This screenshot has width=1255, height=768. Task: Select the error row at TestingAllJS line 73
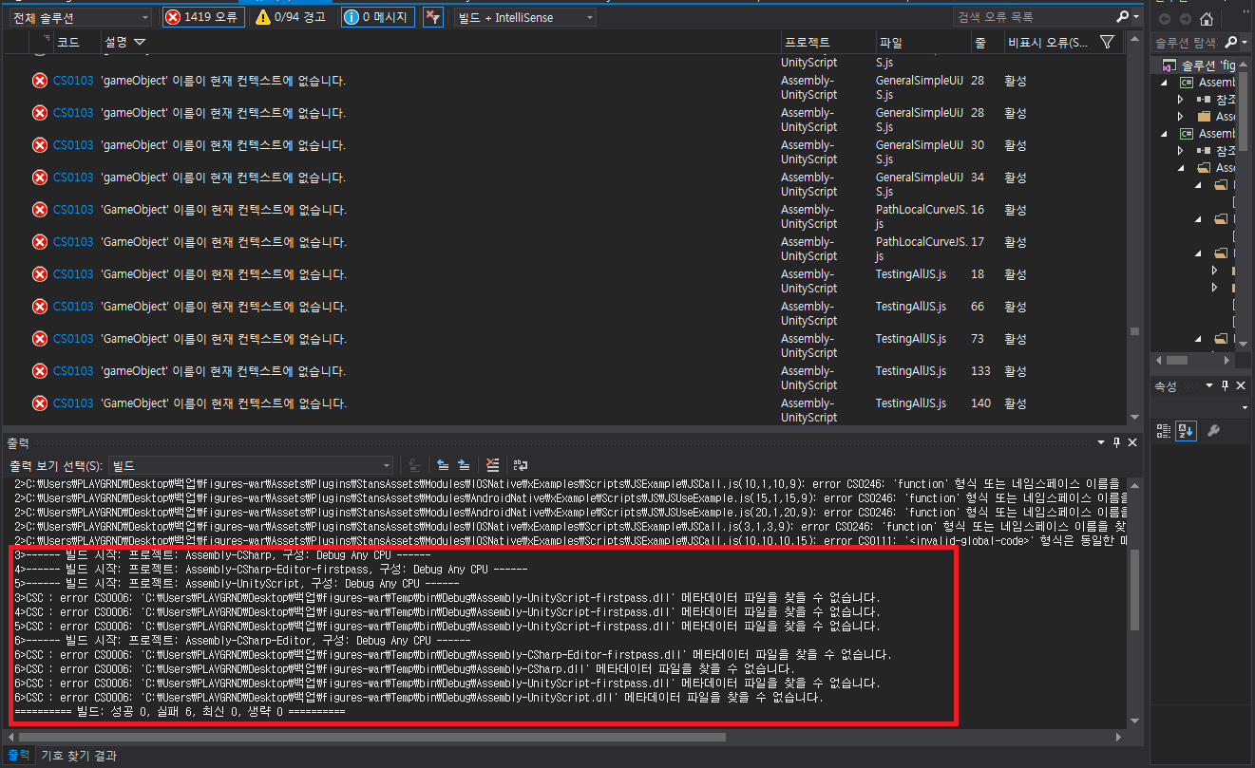coord(564,346)
